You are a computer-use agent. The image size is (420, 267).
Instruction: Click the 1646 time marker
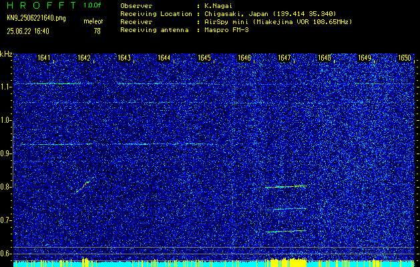[244, 58]
